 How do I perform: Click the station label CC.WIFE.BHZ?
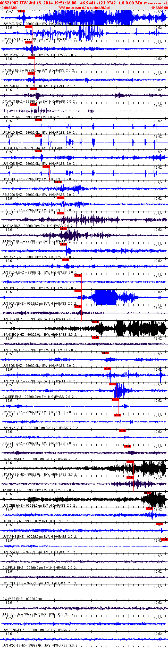pos(13,599)
